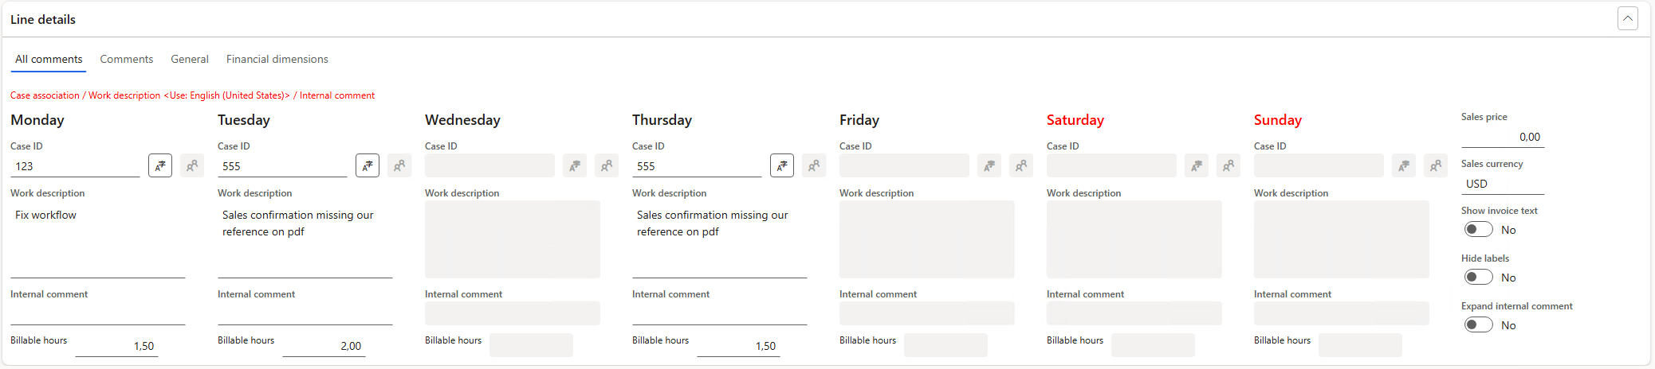Click Tuesday's translate icon button
Viewport: 1655px width, 369px height.
pyautogui.click(x=368, y=165)
